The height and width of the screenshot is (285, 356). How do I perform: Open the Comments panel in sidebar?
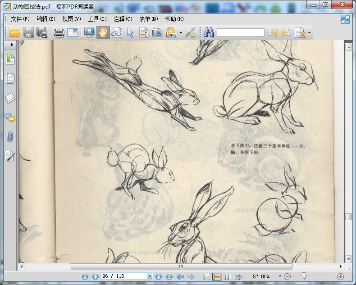click(9, 118)
